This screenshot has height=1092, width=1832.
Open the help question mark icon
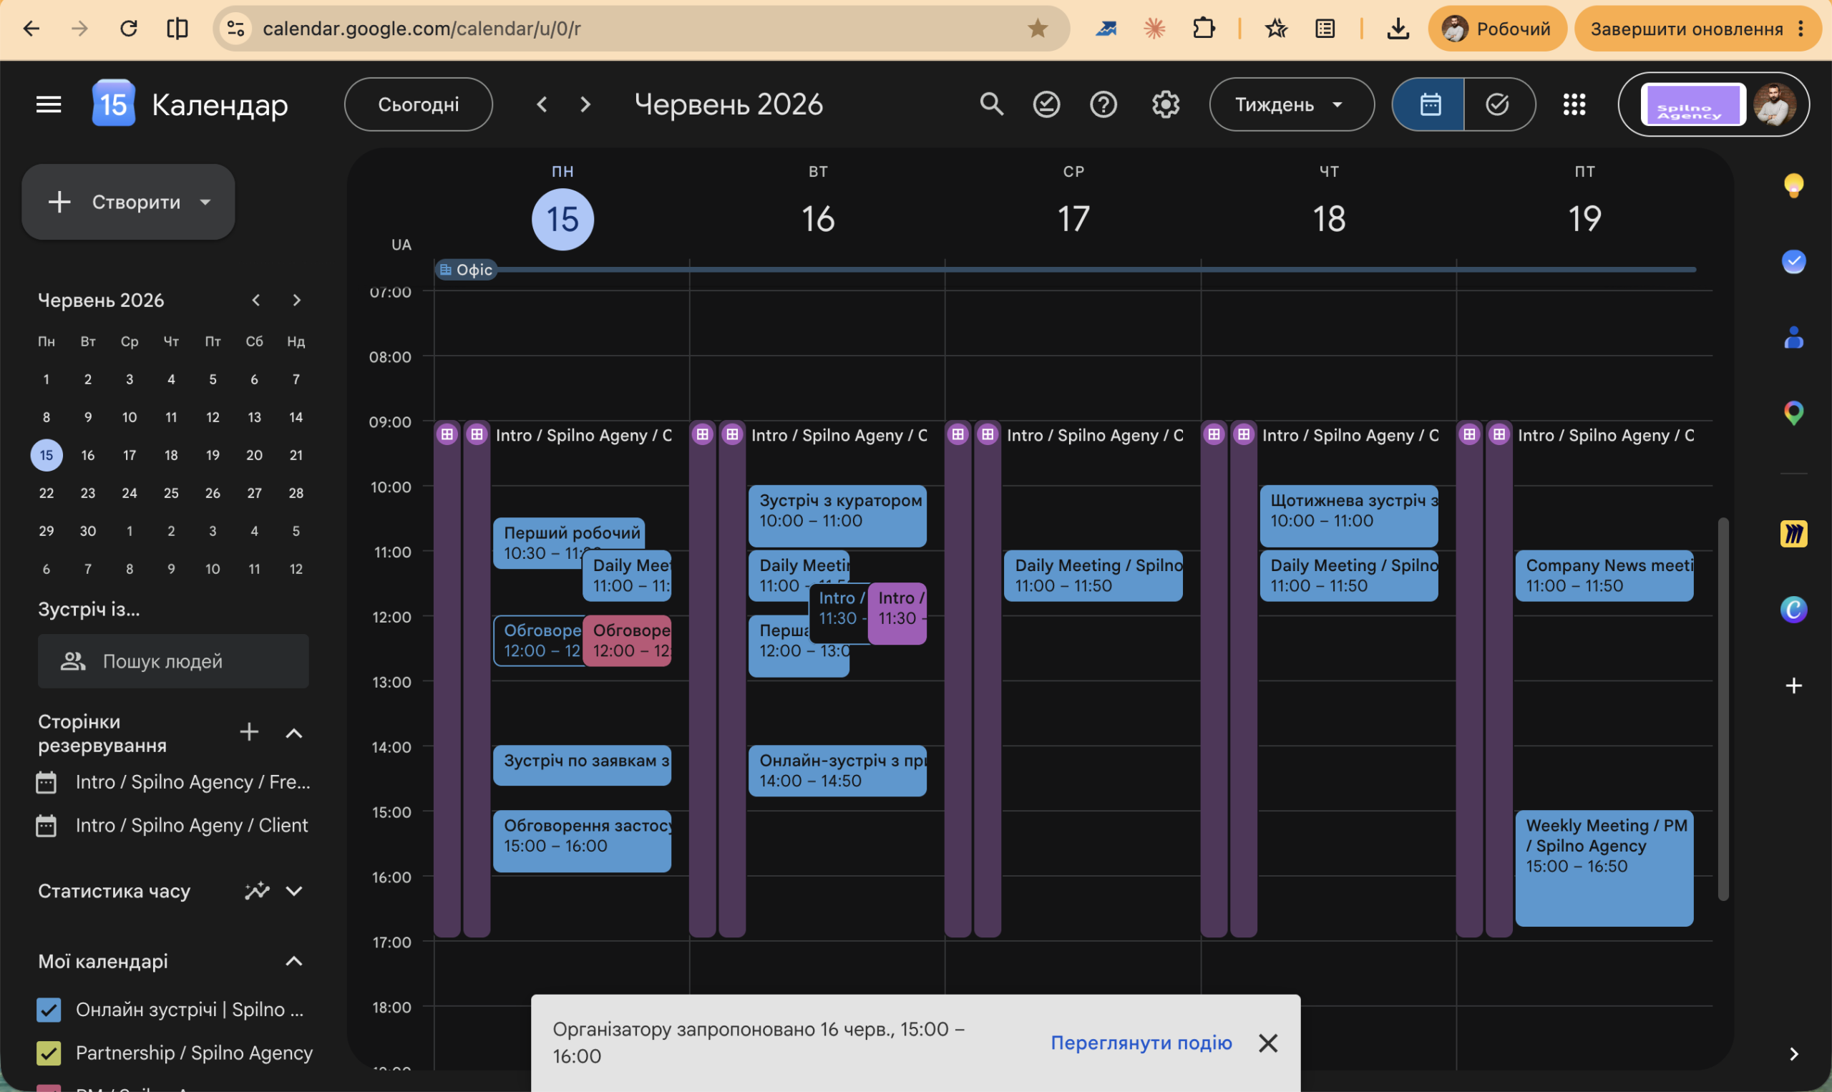coord(1103,104)
